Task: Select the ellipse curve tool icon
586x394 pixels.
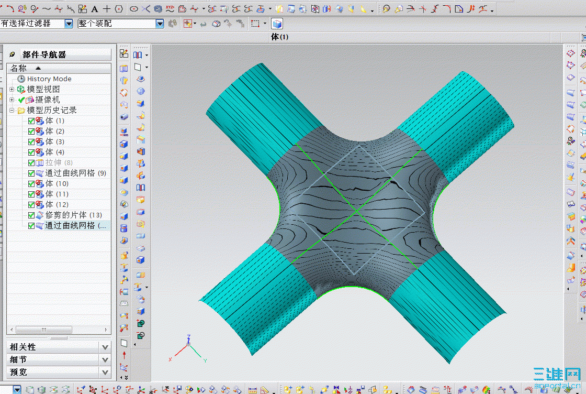Action: tap(134, 9)
